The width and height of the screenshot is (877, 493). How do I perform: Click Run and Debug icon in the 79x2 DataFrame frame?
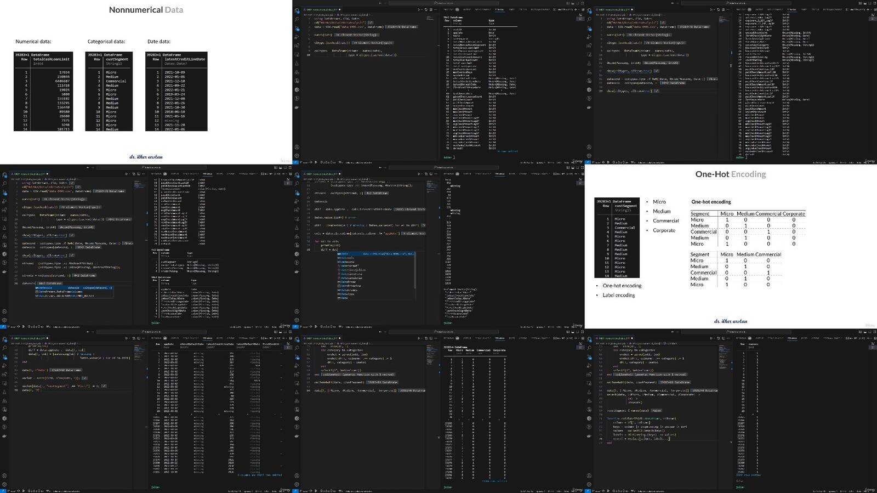(x=297, y=37)
